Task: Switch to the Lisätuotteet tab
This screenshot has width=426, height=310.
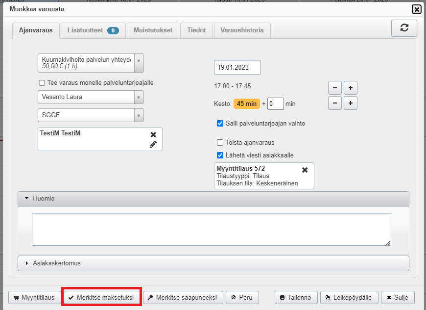Action: tap(93, 30)
